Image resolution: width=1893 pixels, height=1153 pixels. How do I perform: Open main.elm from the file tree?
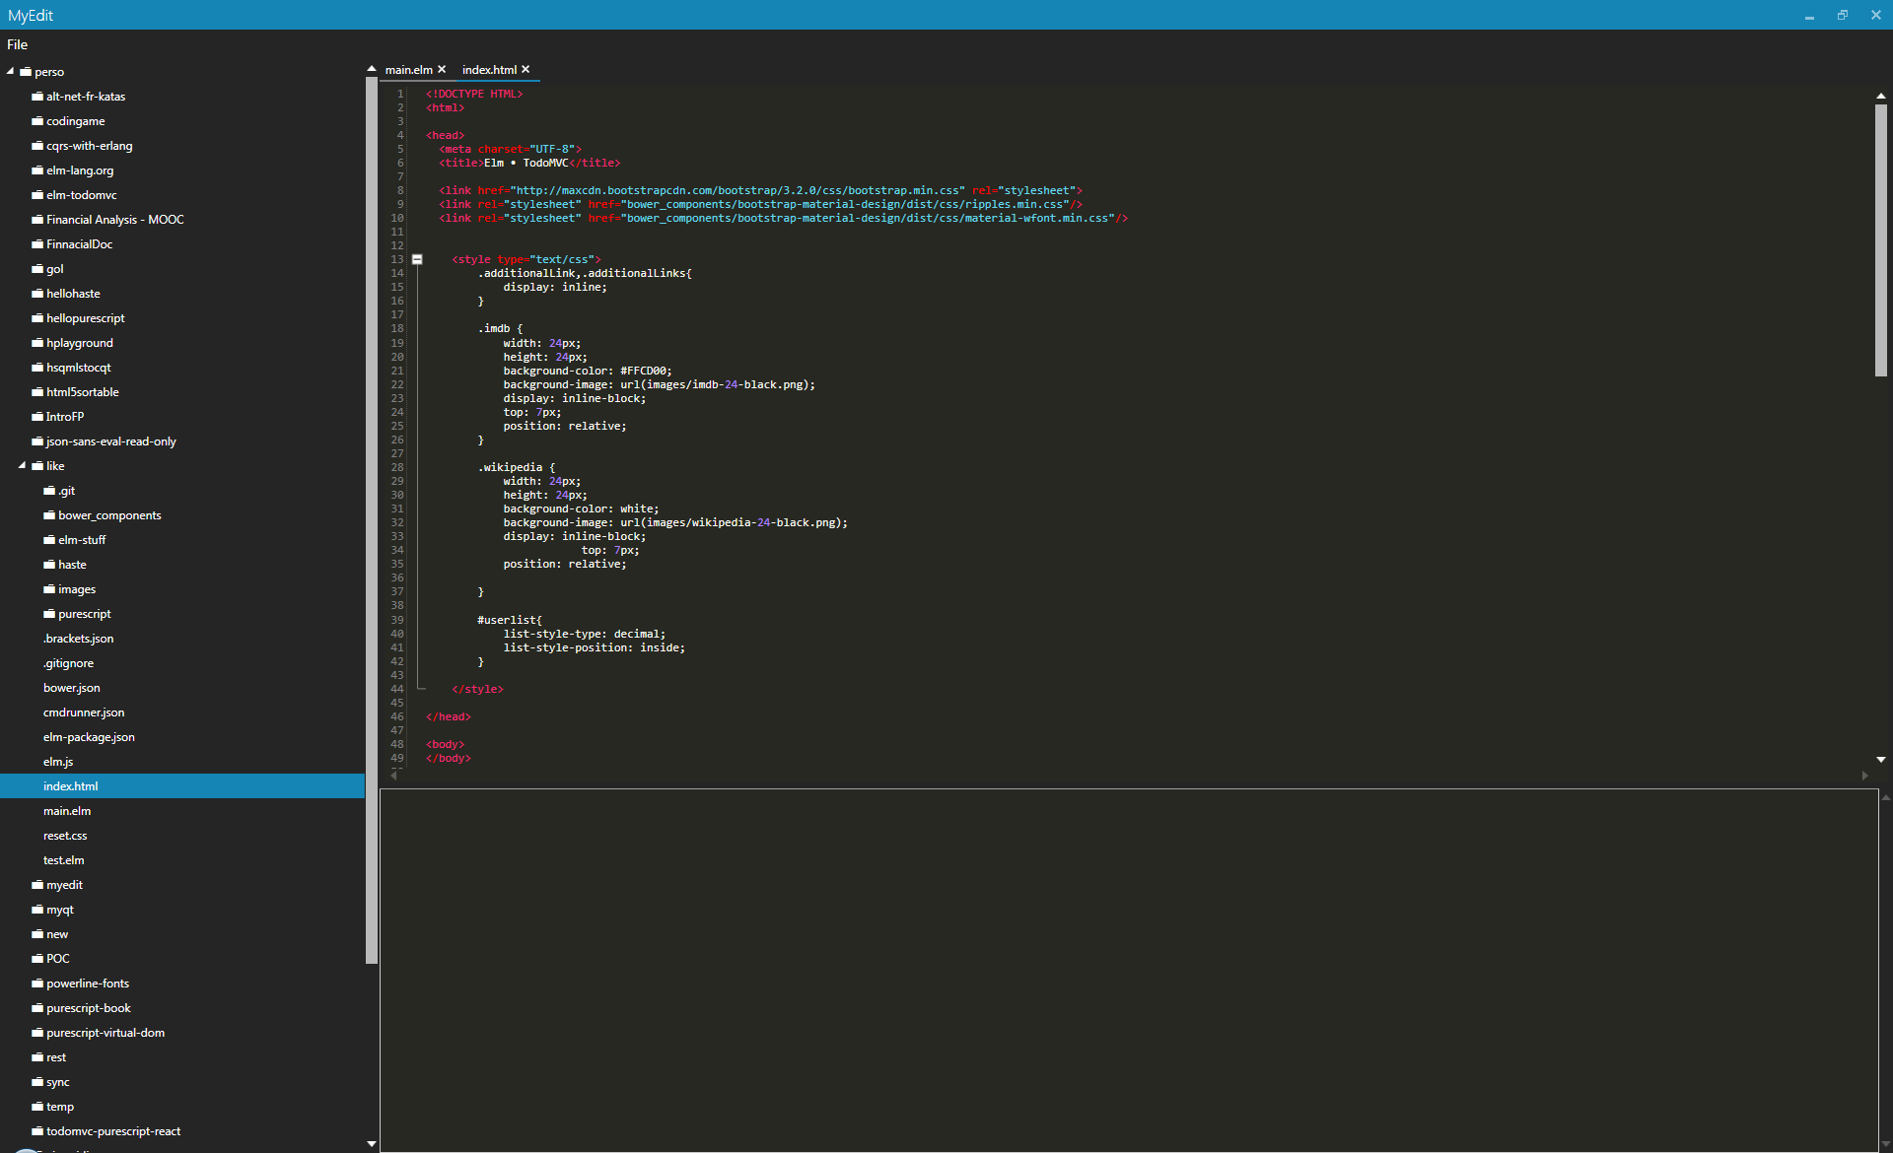point(67,811)
